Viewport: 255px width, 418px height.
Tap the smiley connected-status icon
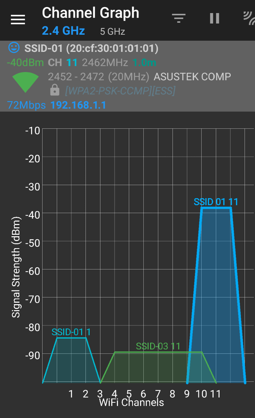14,47
